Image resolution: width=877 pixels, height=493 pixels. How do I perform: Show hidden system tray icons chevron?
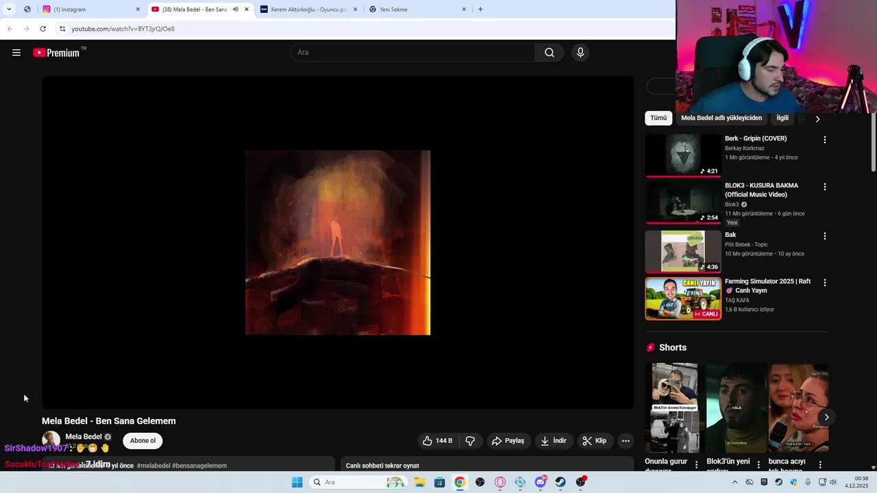click(734, 482)
